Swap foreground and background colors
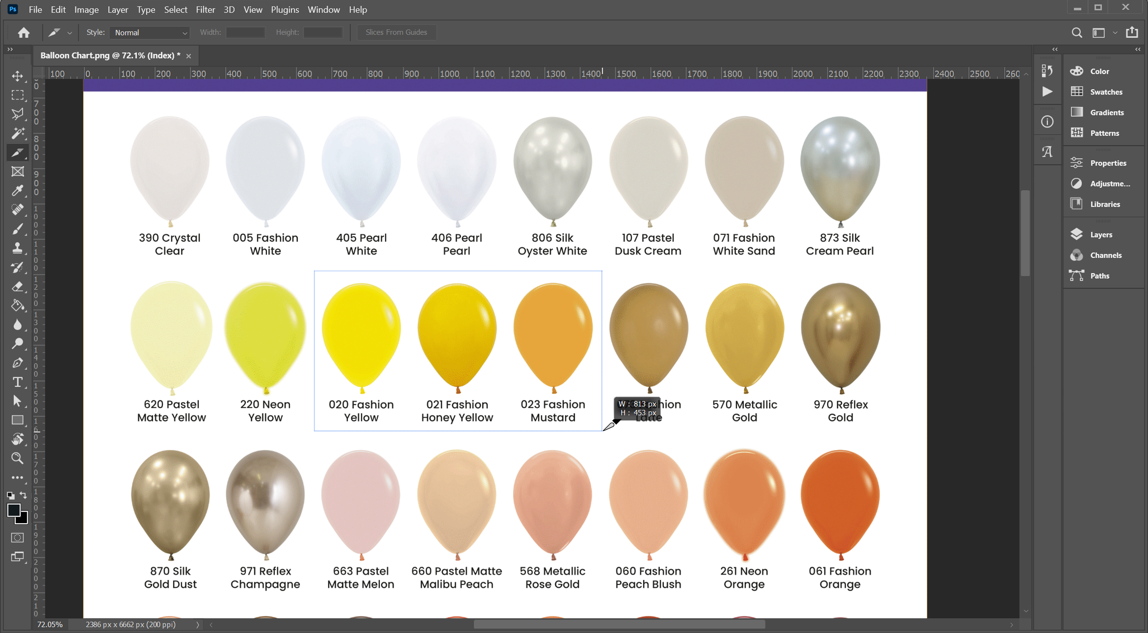 coord(24,495)
